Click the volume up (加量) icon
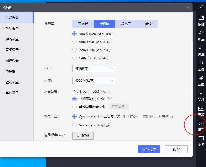This screenshot has width=206, height=167. 201,33
